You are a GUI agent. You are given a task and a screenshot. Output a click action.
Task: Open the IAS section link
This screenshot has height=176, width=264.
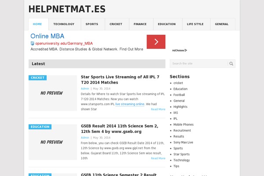coord(176,113)
